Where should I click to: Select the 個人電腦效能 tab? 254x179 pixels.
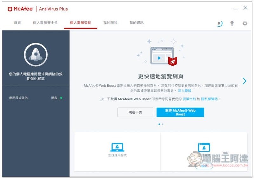tap(81, 23)
